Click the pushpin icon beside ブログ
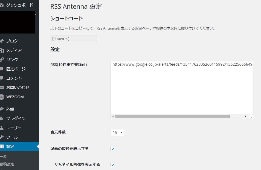 (x=2, y=41)
